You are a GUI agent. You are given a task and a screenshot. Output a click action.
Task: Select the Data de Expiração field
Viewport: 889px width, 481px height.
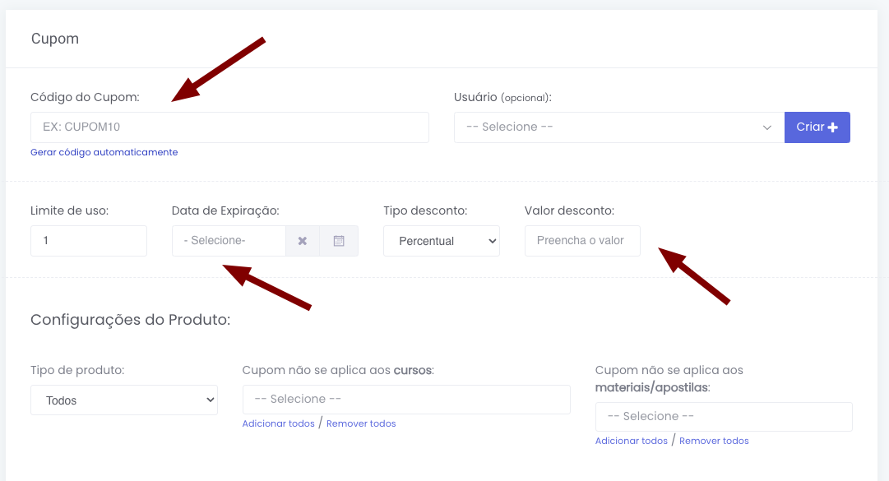(229, 241)
